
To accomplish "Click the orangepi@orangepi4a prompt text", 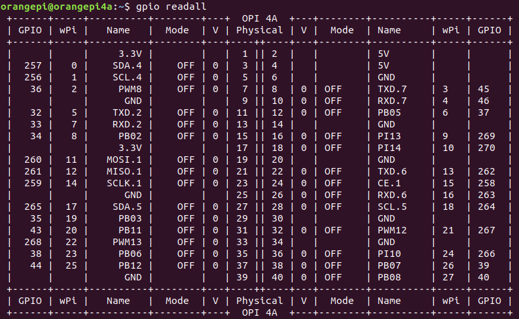I will click(56, 7).
